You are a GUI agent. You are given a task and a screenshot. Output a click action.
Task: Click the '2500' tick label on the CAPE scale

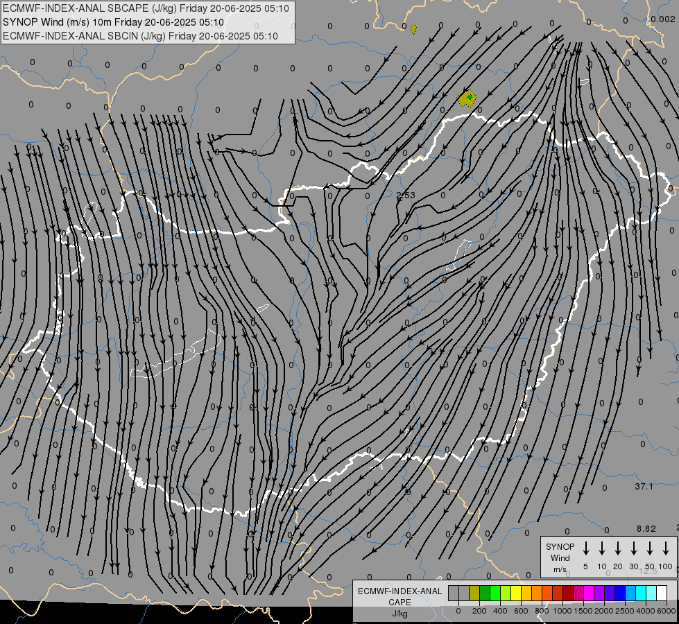[x=625, y=611]
